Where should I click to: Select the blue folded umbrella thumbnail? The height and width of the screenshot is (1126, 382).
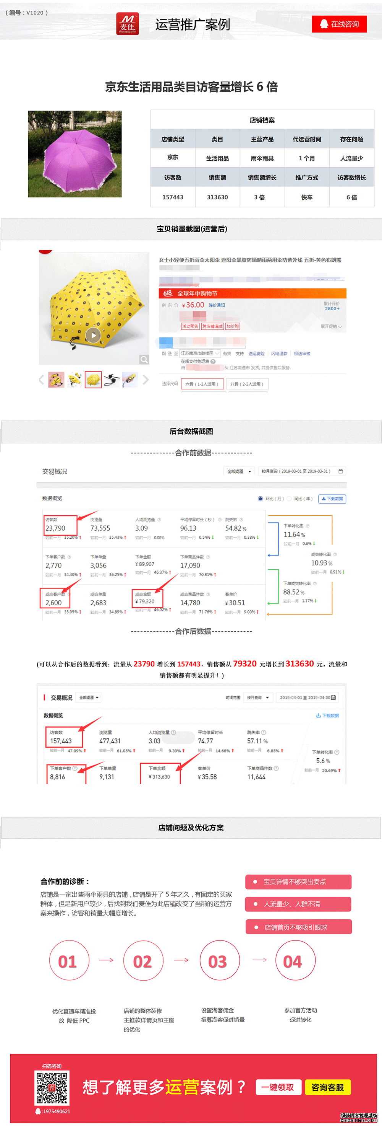[x=130, y=380]
